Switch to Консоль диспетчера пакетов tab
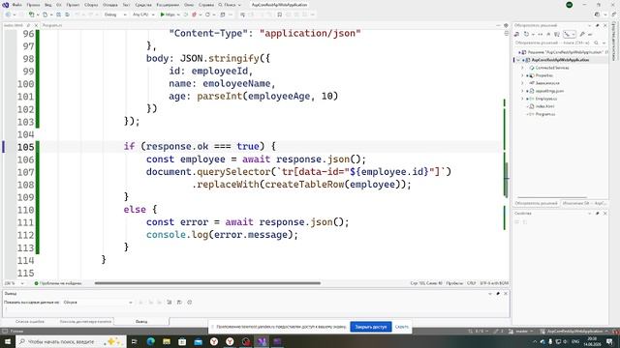Image resolution: width=620 pixels, height=348 pixels. (x=85, y=322)
